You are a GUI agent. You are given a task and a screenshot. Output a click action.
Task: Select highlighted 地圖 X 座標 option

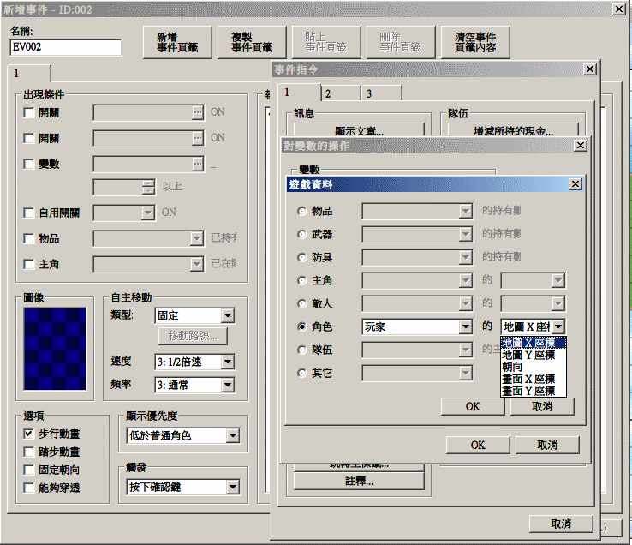click(534, 343)
